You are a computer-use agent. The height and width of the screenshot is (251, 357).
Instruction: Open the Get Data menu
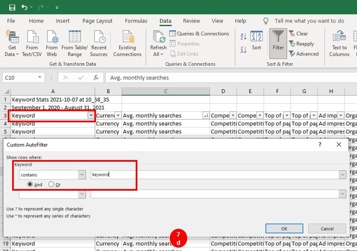pyautogui.click(x=12, y=43)
